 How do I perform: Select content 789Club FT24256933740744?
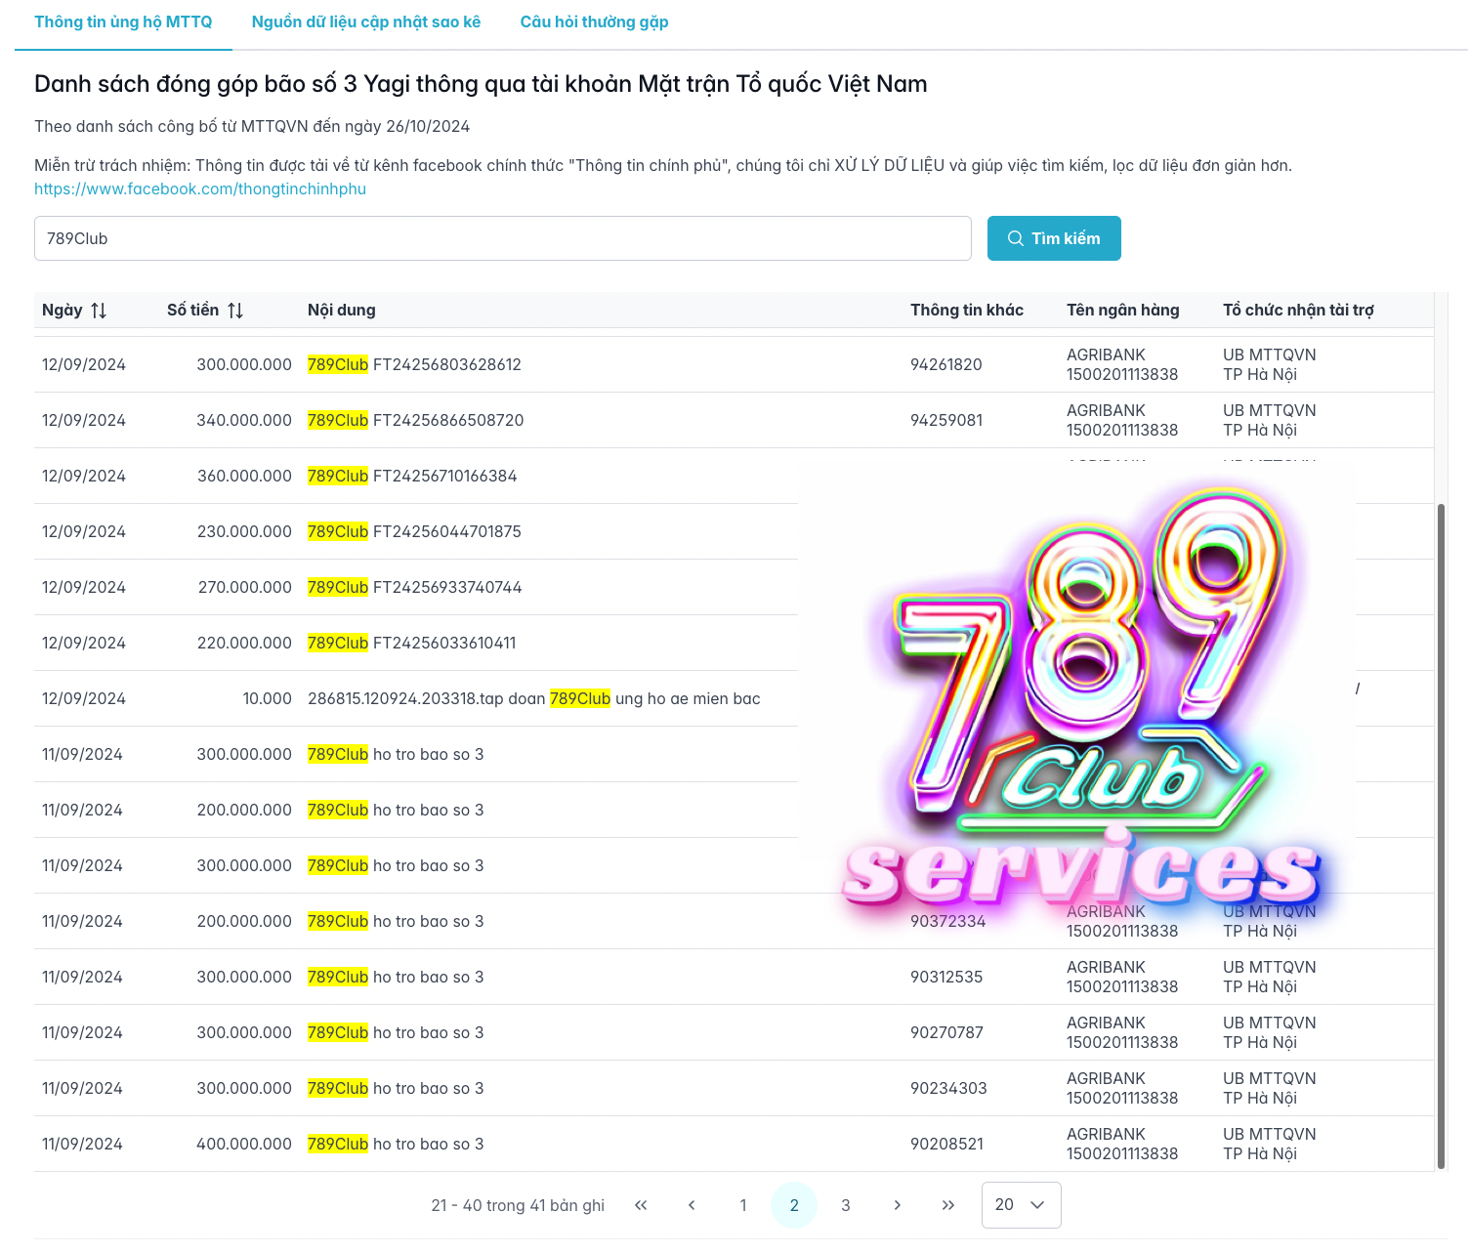click(x=414, y=587)
